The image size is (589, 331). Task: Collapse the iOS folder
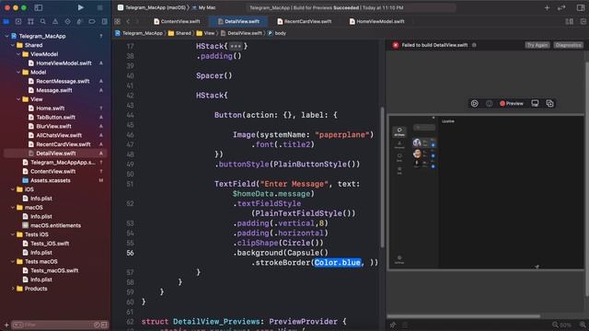12,189
